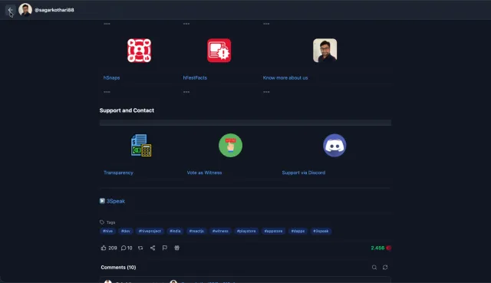Open the hSnaps link
The width and height of the screenshot is (491, 283).
click(x=111, y=77)
